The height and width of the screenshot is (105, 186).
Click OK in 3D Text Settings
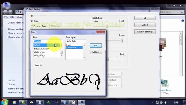pos(145,18)
